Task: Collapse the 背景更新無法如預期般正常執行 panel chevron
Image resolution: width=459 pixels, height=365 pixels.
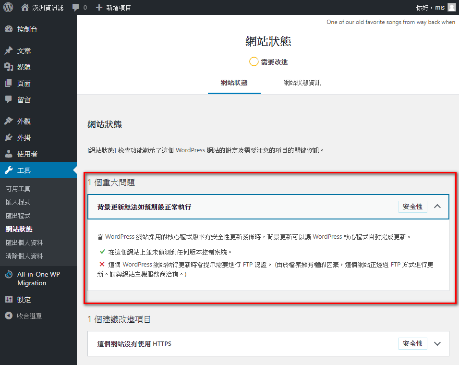Action: 437,207
